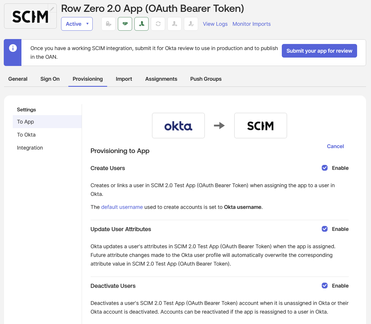The height and width of the screenshot is (324, 371).
Task: Click the green handshake provisioning icon
Action: pyautogui.click(x=125, y=24)
